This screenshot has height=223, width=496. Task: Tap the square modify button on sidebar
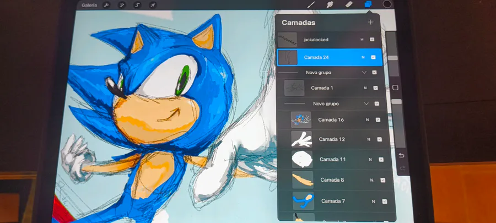pyautogui.click(x=395, y=88)
